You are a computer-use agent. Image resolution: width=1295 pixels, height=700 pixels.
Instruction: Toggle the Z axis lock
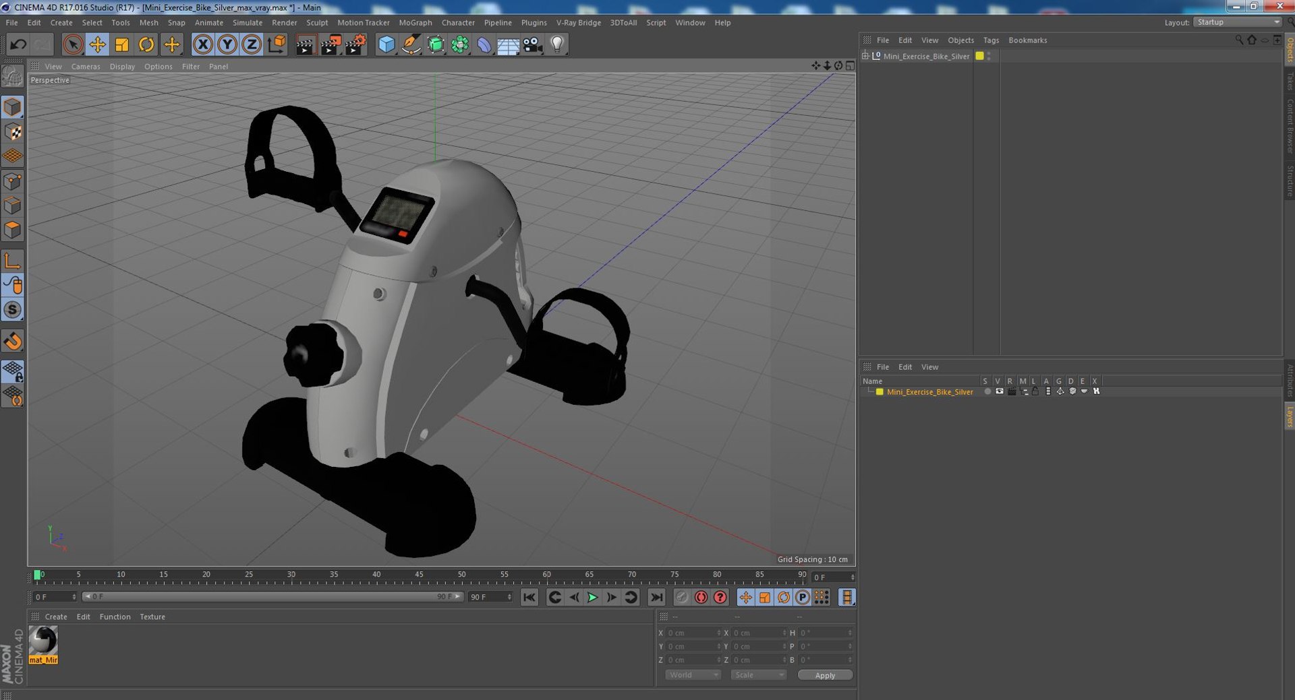pyautogui.click(x=252, y=45)
